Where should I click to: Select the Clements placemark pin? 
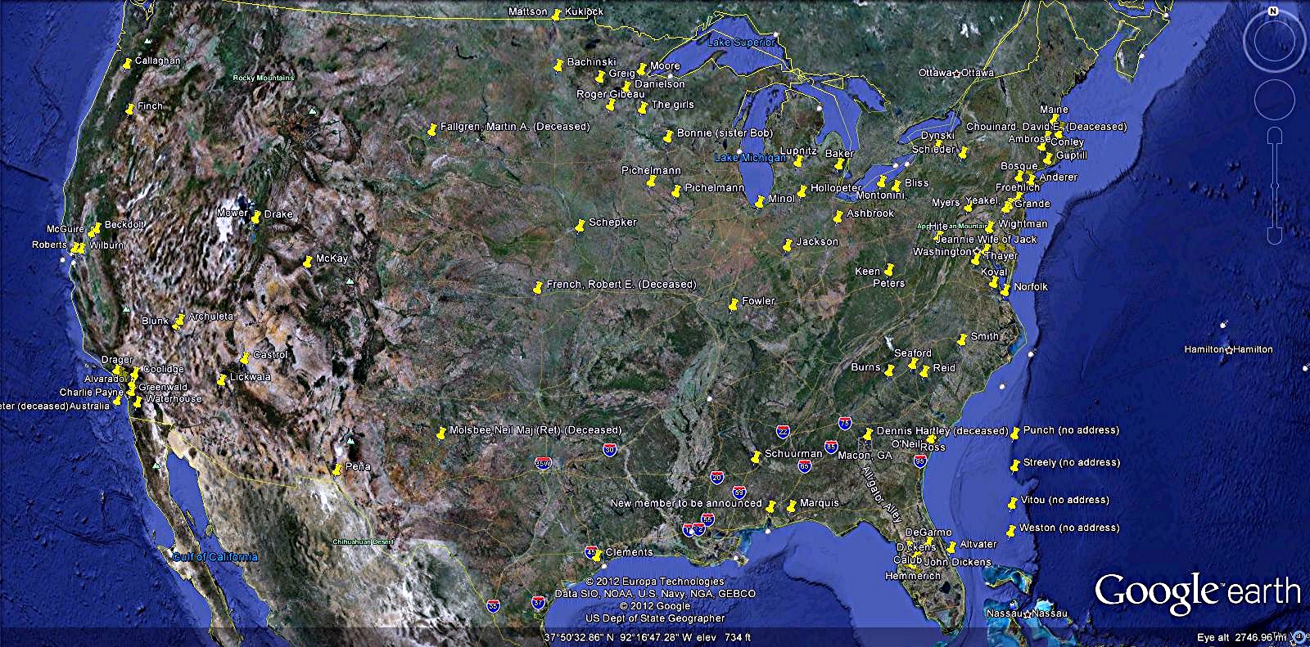coord(598,555)
